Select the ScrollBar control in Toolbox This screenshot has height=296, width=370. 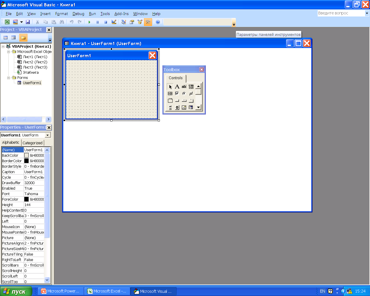(170, 108)
